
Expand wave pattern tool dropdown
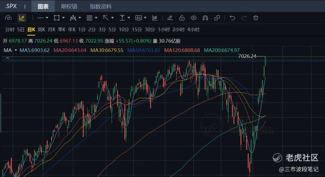tap(80, 18)
